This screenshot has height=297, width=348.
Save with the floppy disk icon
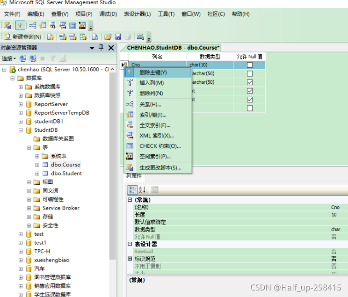pos(118,36)
